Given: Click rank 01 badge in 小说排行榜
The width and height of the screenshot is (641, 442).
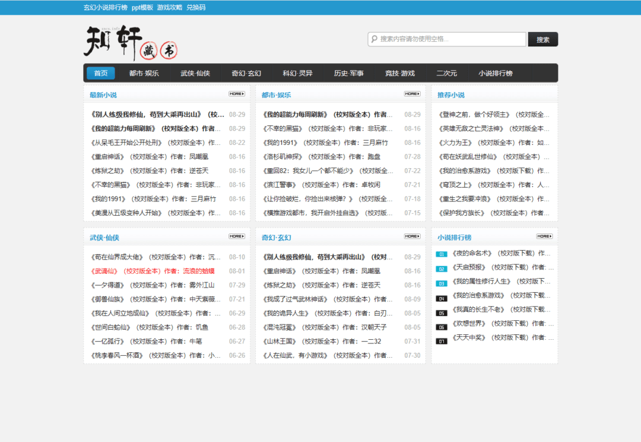Looking at the screenshot, I should [x=442, y=254].
